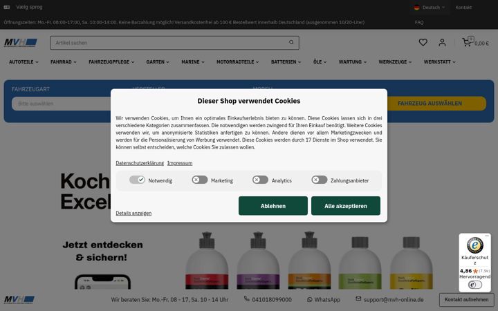Open the WERKSTATT menu
Viewport: 498px width, 311px height.
[440, 62]
